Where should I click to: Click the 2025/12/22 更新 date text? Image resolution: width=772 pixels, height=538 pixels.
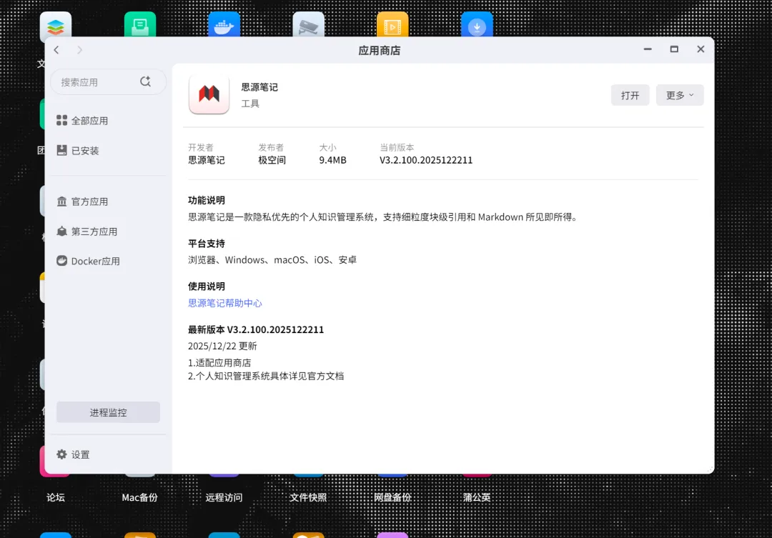click(x=222, y=346)
